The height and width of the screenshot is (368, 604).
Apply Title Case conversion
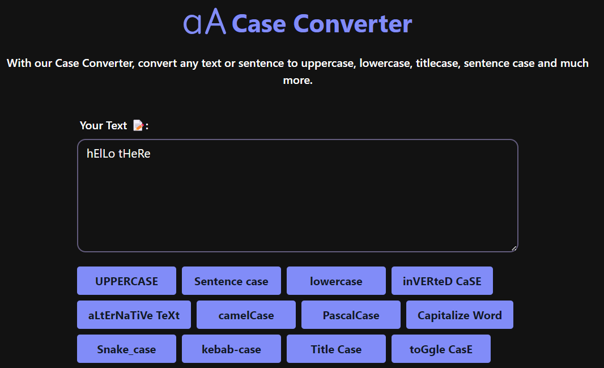coord(335,348)
